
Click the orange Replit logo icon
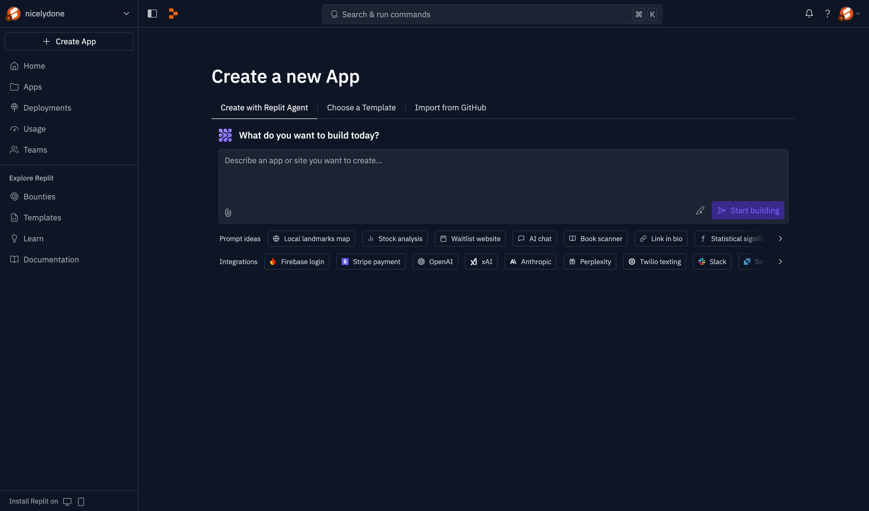[x=173, y=14]
